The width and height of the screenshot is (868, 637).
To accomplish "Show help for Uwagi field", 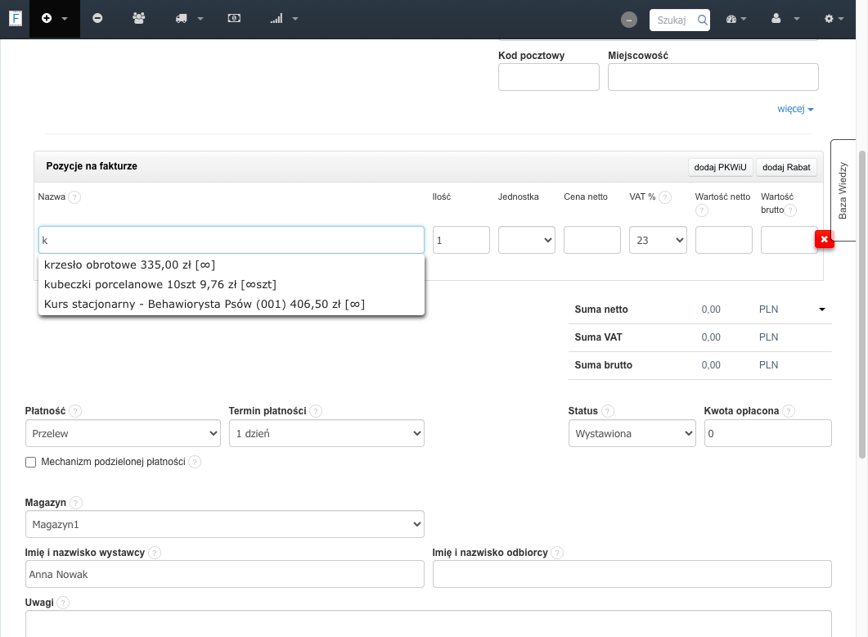I will coord(63,603).
